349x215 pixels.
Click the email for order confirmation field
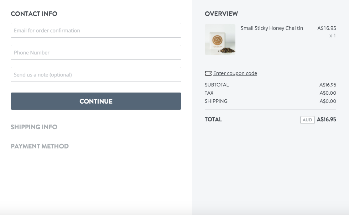(x=96, y=31)
